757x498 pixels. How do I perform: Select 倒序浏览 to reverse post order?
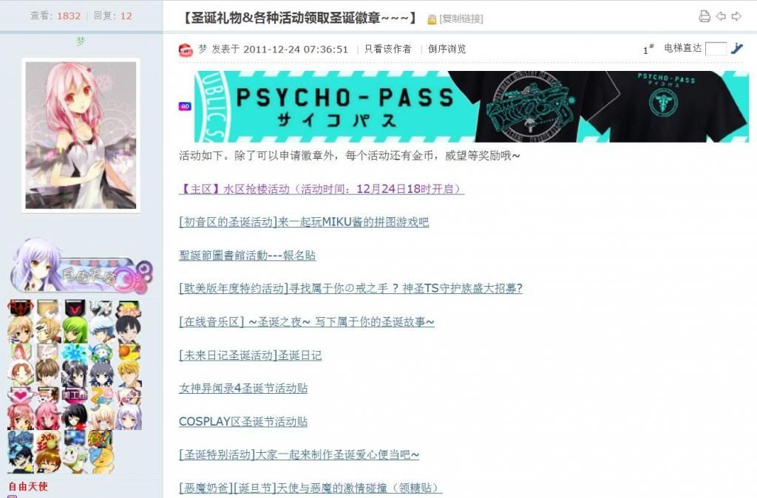447,50
